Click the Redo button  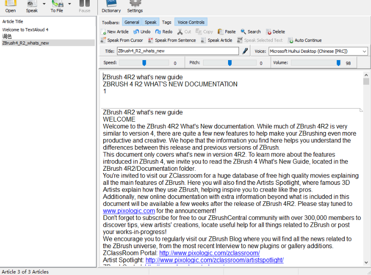click(x=164, y=31)
